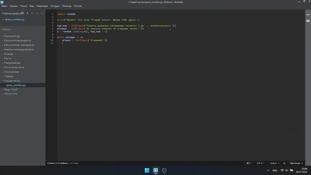Click the player = int(input line
Screen dimensions: 311x175
tap(85, 40)
